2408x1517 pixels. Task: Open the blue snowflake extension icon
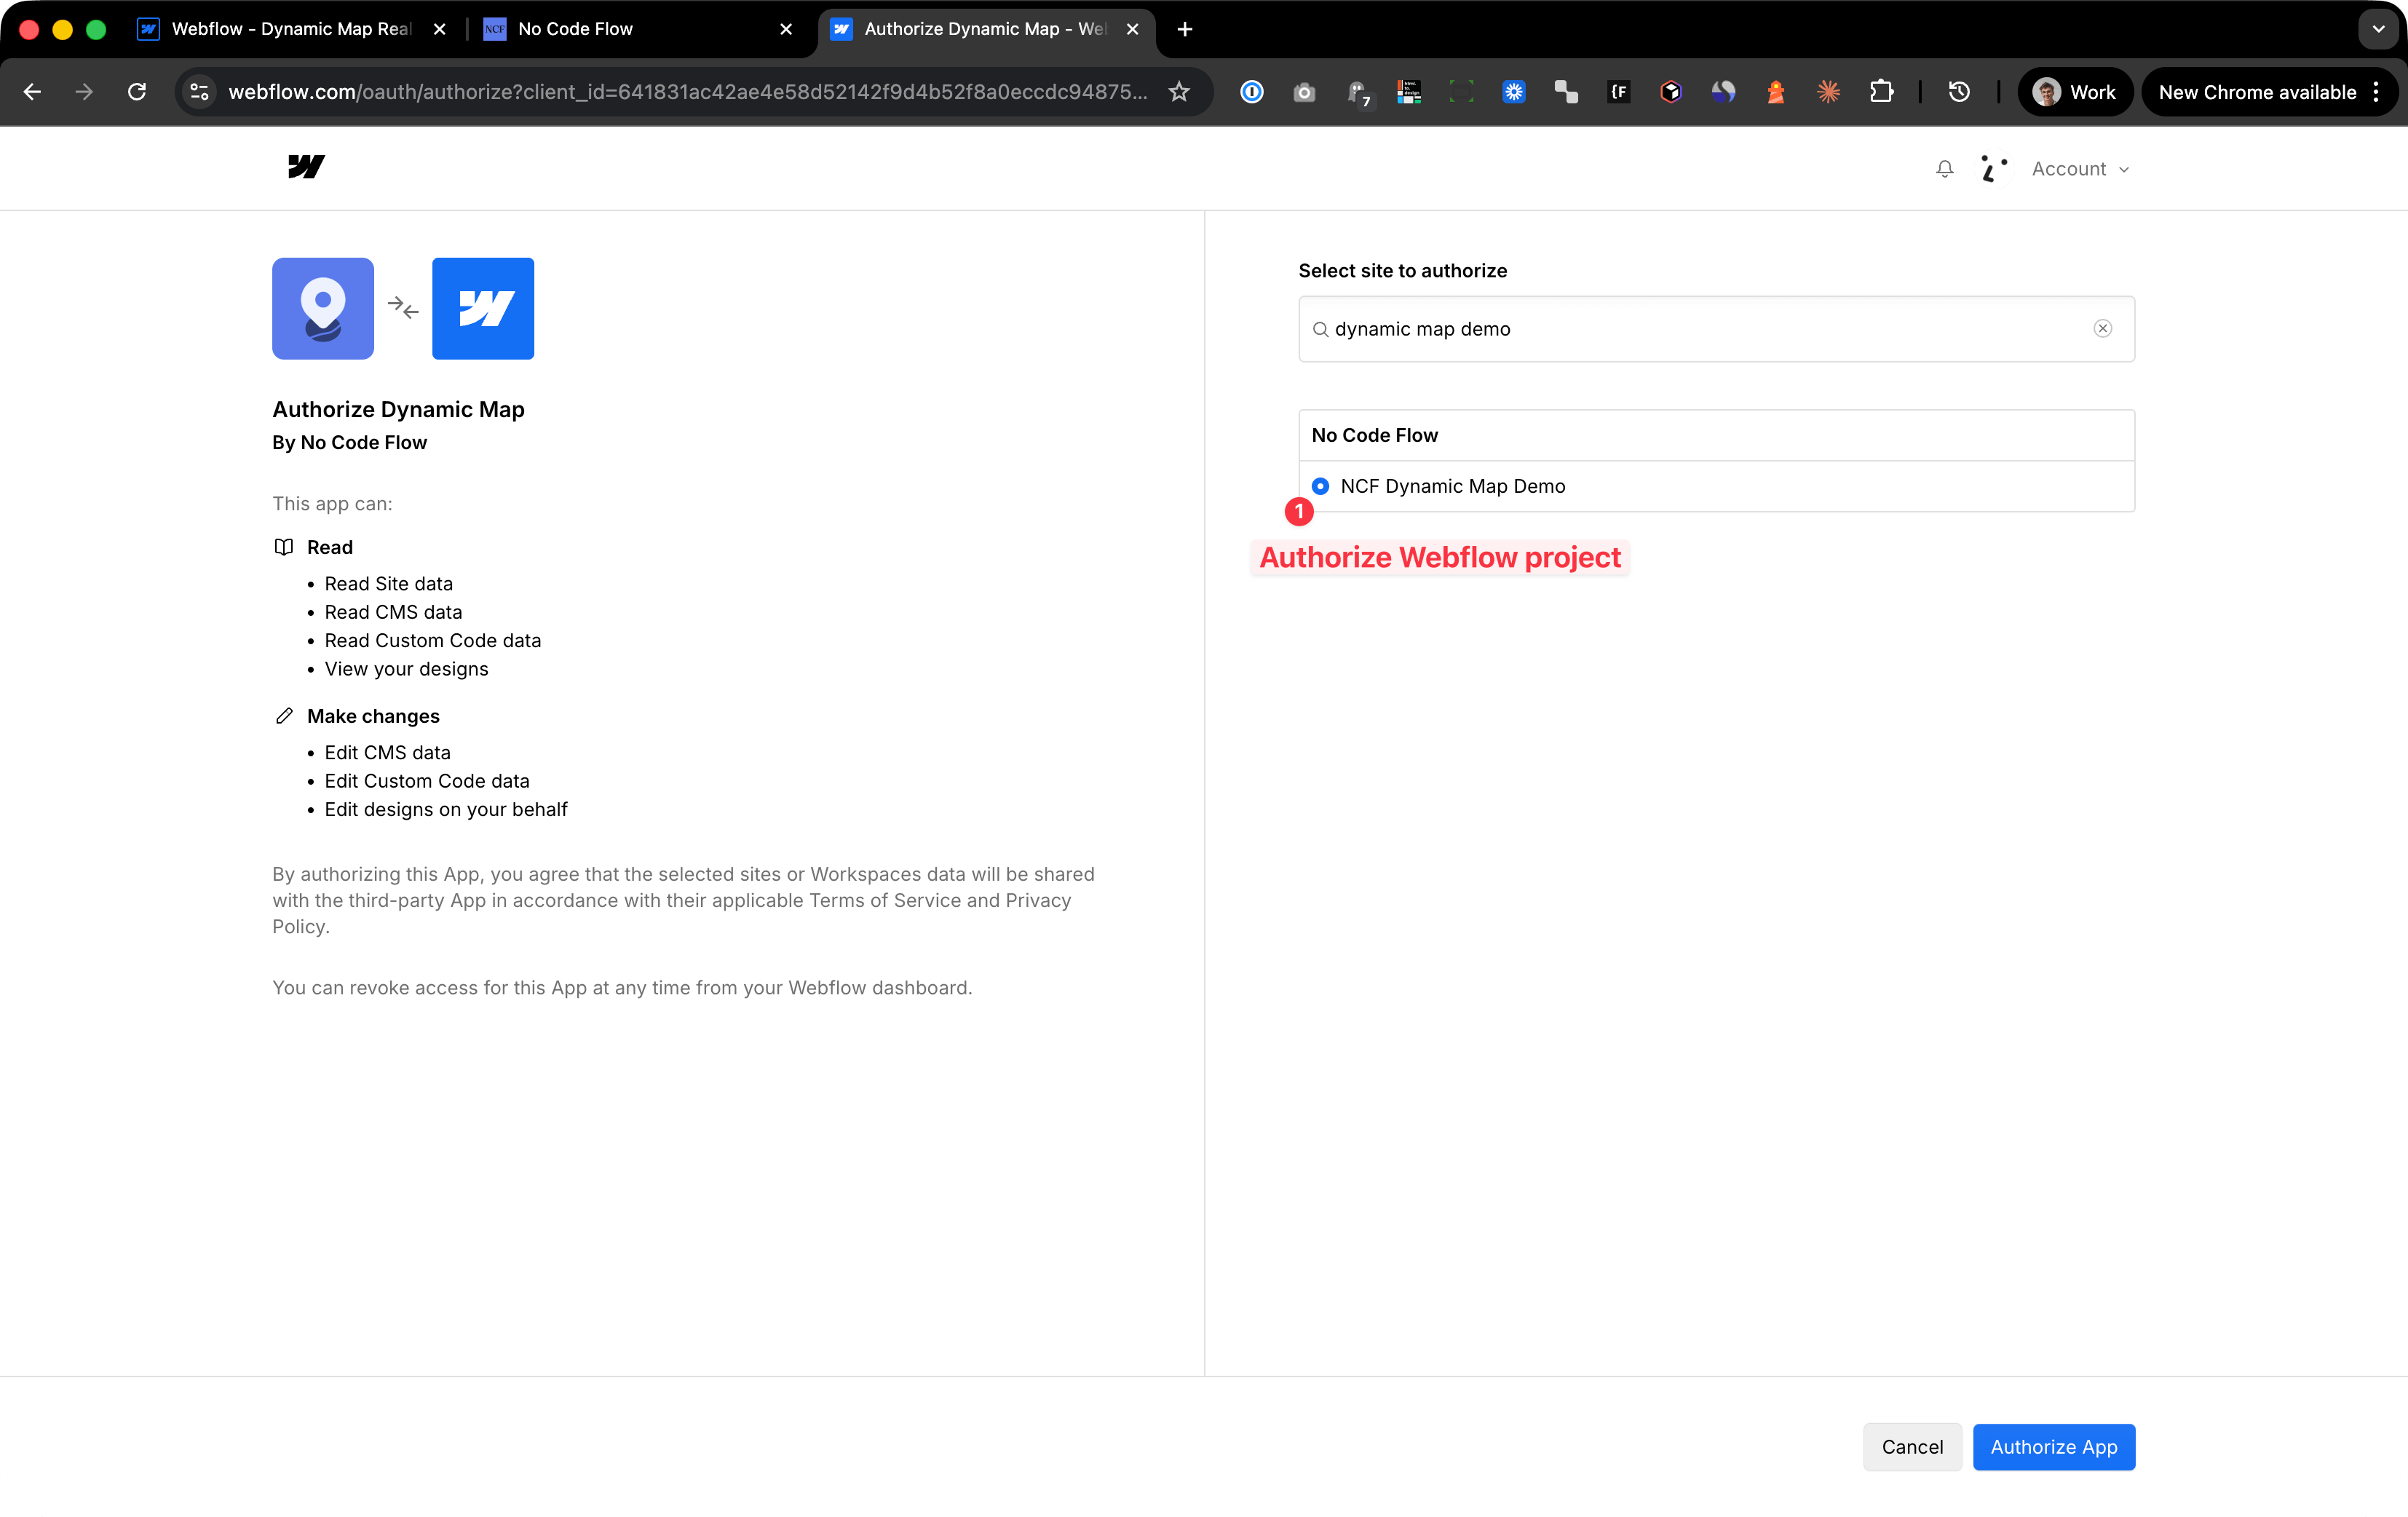pos(1514,92)
